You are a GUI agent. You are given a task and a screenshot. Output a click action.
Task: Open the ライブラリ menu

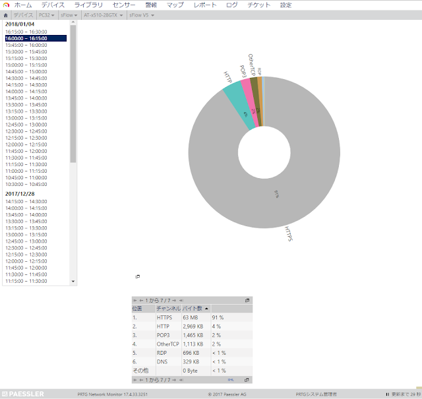[x=88, y=5]
